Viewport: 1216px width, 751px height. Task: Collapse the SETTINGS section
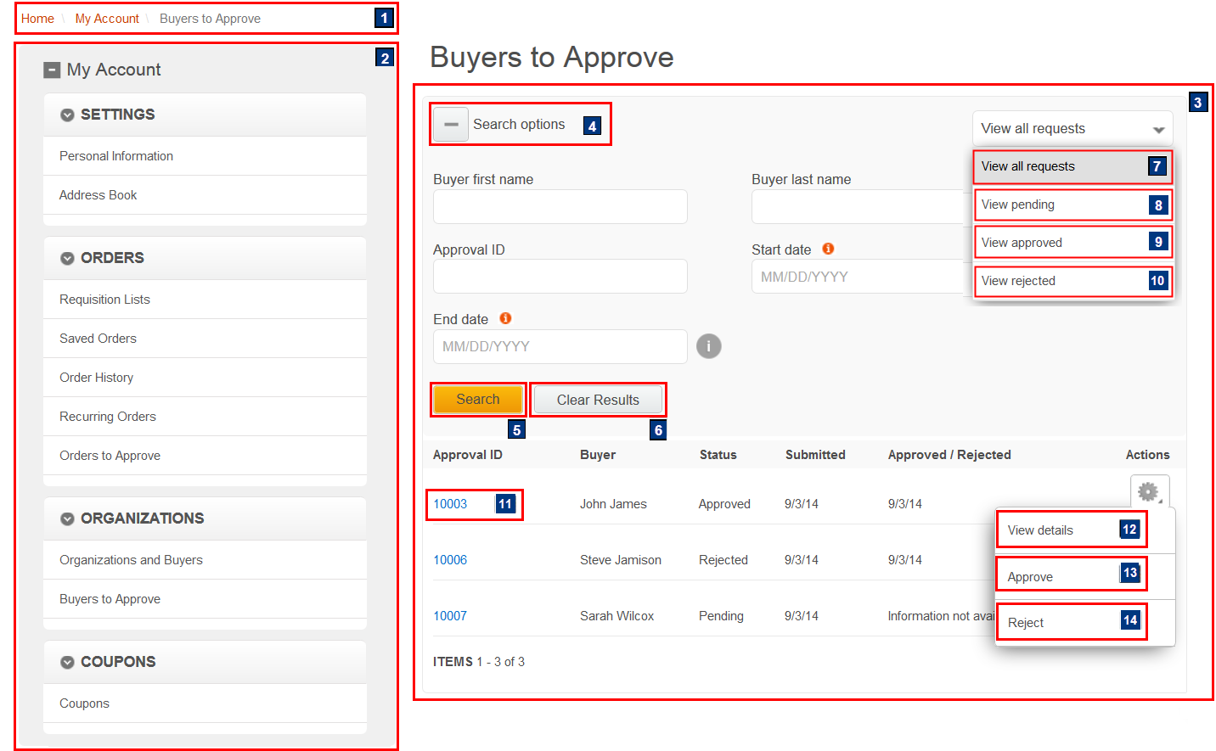(x=67, y=114)
